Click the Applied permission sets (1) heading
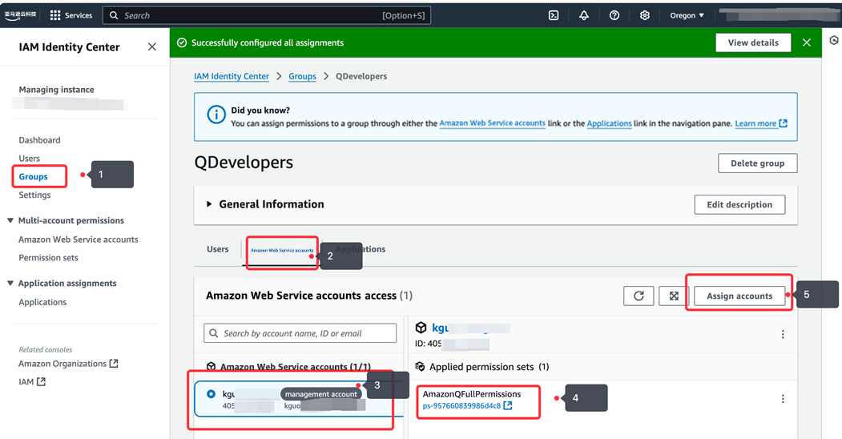The image size is (842, 439). 489,367
